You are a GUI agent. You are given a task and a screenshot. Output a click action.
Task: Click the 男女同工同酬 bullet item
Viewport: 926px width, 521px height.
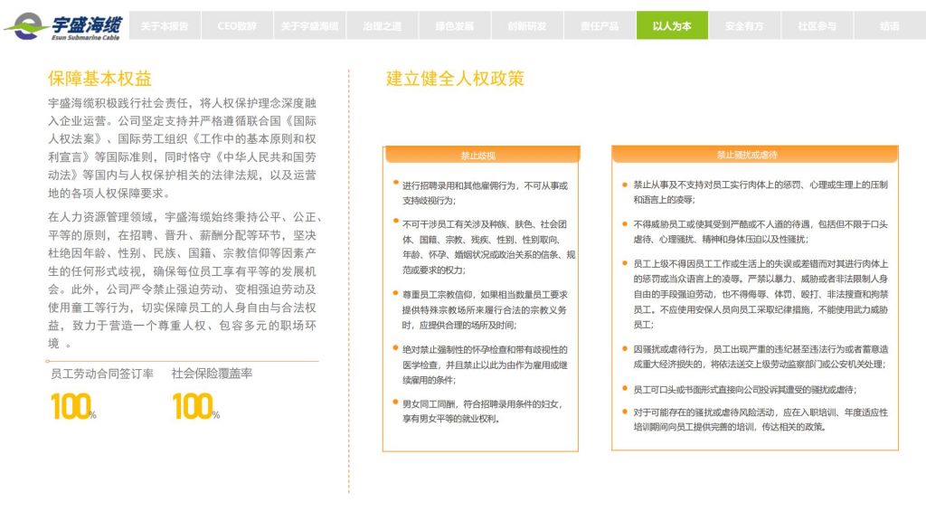point(484,411)
